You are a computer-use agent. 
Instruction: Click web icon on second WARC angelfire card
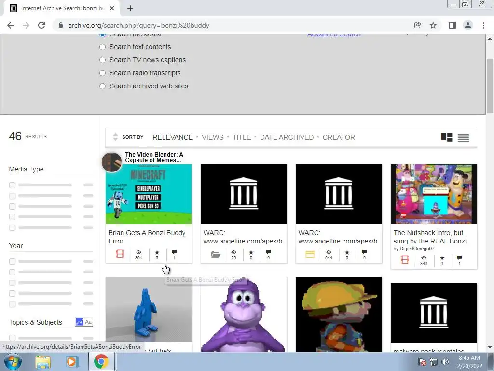coord(310,254)
